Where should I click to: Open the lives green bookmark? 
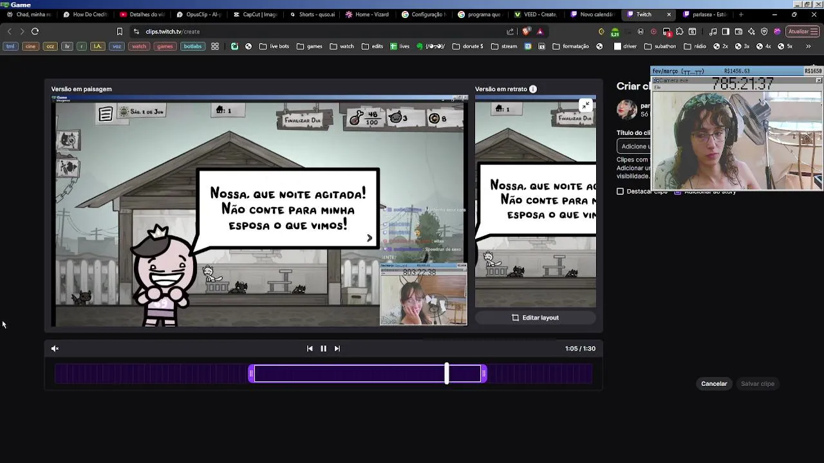pos(399,46)
